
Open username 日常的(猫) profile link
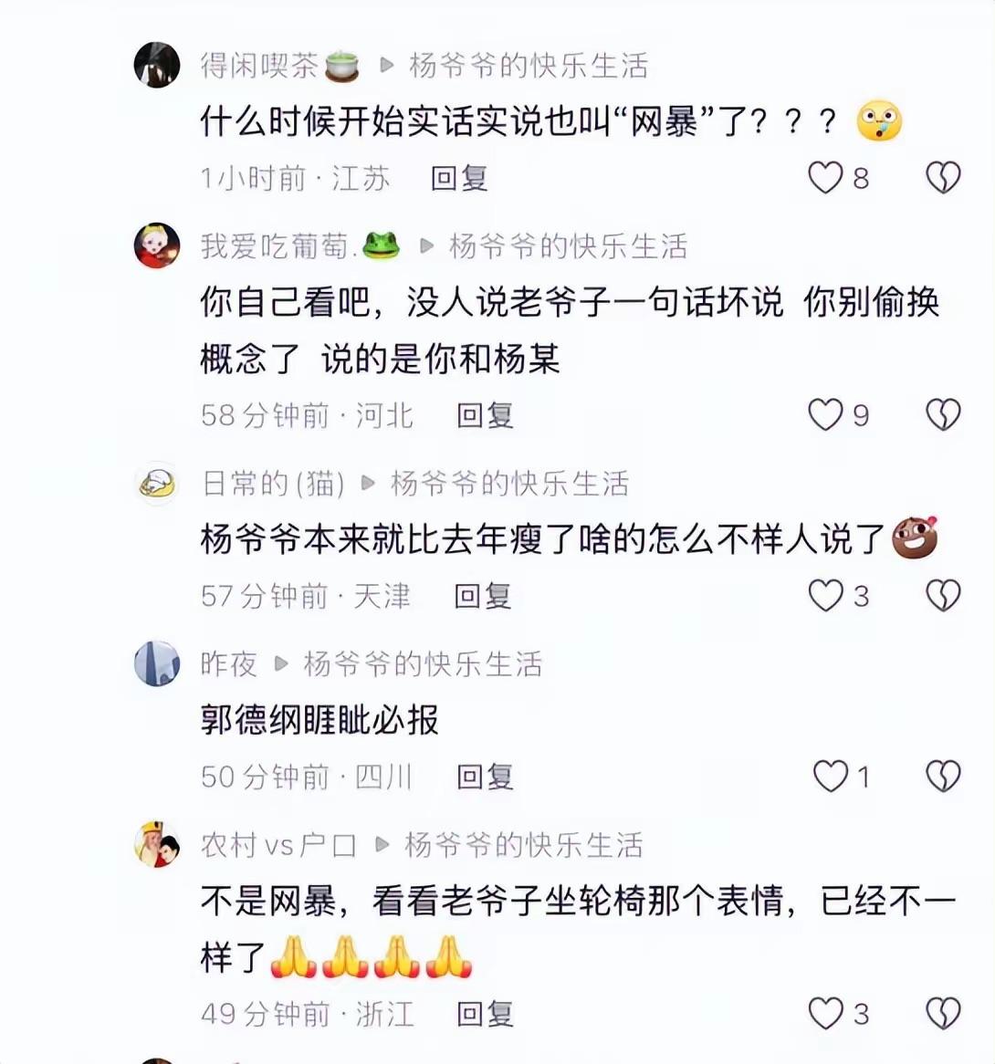click(x=274, y=484)
